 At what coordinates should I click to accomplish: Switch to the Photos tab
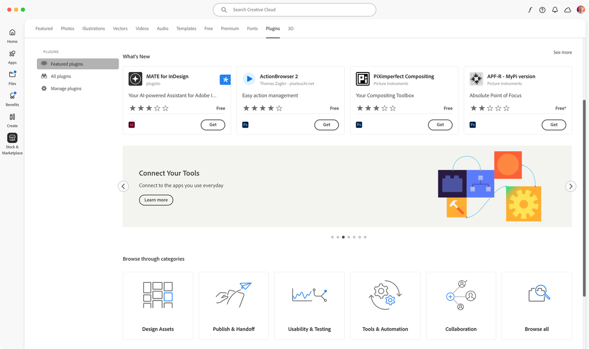click(x=67, y=28)
